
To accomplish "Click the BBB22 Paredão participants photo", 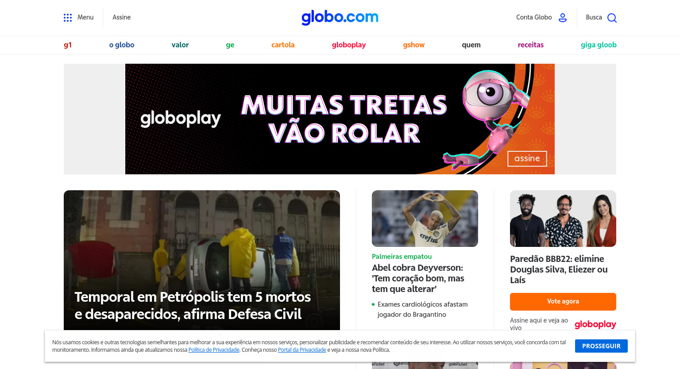I will pos(563,219).
